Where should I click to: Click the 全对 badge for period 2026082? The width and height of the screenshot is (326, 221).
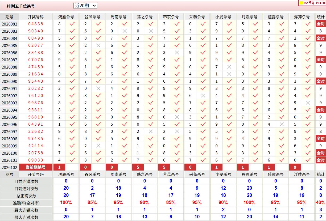coord(320,24)
